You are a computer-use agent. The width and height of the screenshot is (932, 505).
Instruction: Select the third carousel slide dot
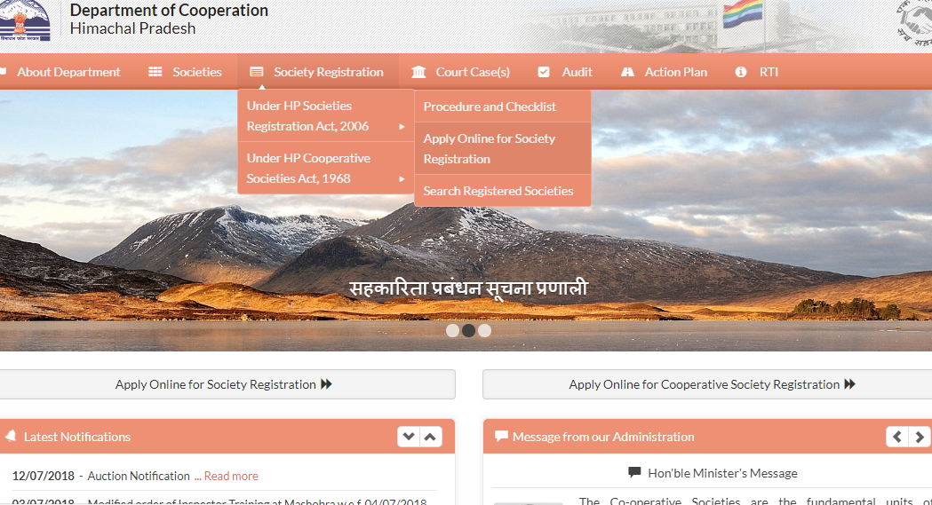[484, 330]
